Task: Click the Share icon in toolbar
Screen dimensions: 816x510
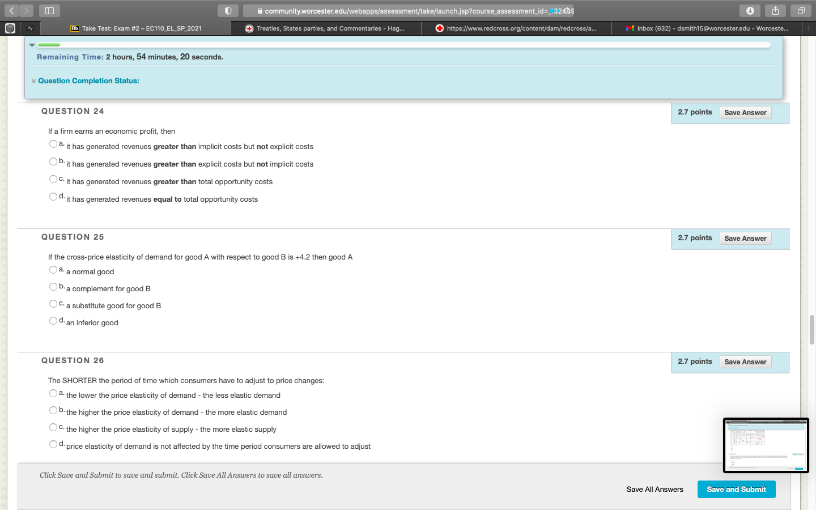Action: tap(775, 11)
